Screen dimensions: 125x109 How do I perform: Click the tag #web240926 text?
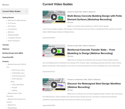(49, 105)
